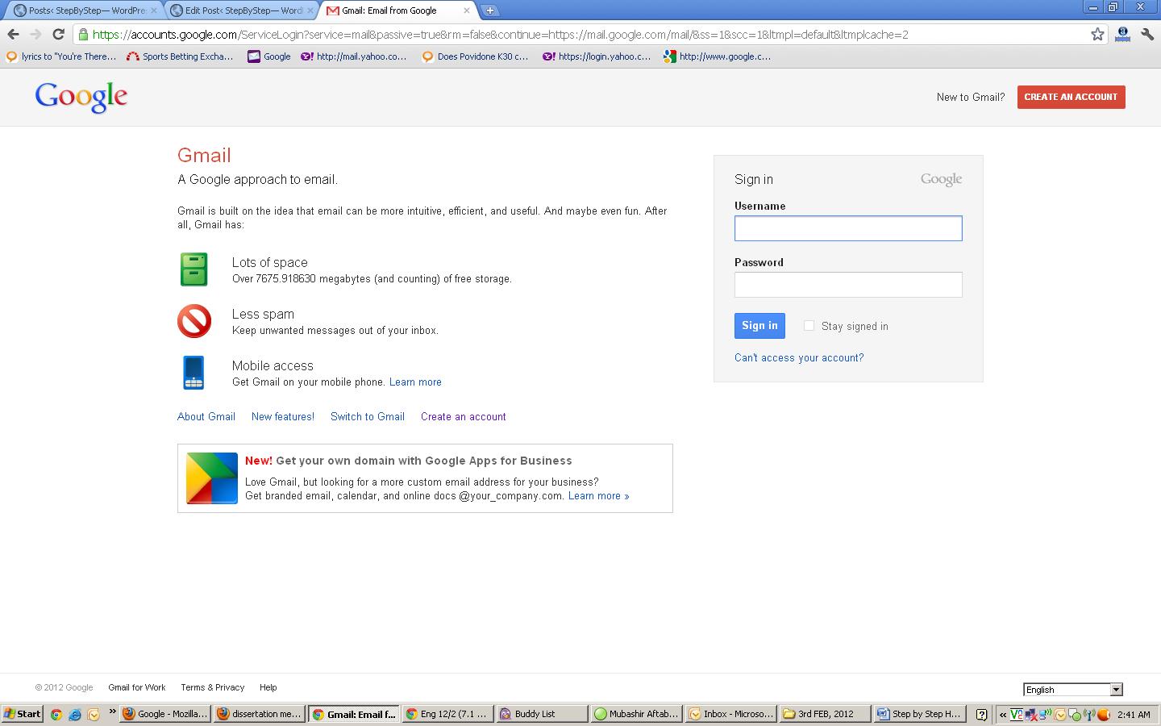Bookmark this page with the star icon
The image size is (1161, 726).
(x=1097, y=34)
